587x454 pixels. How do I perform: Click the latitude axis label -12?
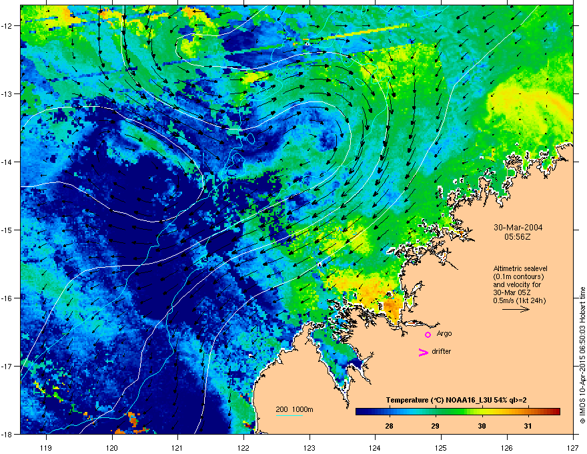(x=7, y=26)
